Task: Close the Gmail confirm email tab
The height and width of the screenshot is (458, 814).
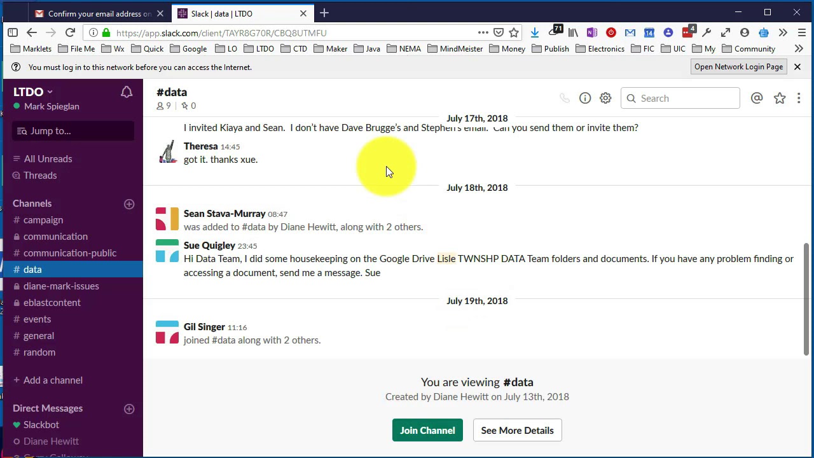Action: (160, 13)
